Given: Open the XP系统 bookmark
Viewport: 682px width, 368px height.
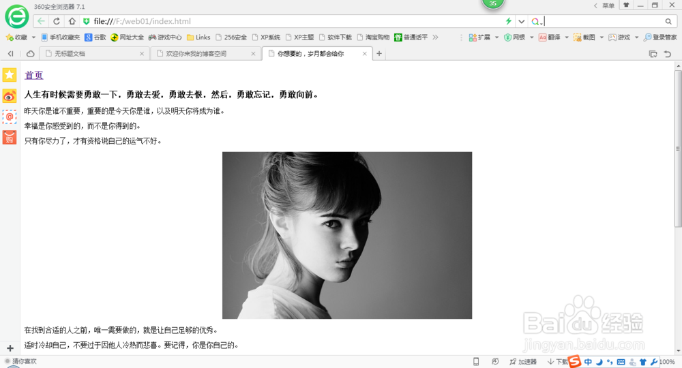Looking at the screenshot, I should (266, 37).
